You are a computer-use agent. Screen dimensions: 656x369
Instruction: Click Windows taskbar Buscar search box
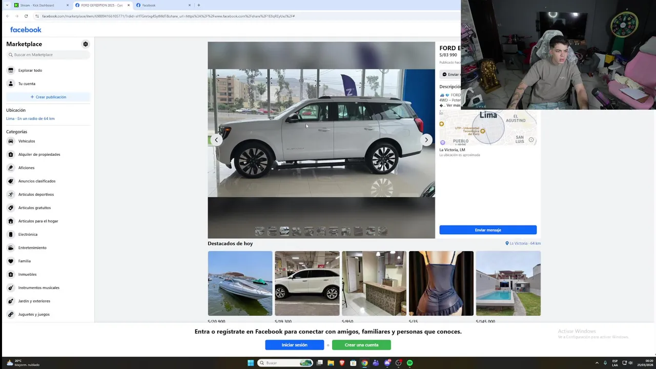(285, 363)
